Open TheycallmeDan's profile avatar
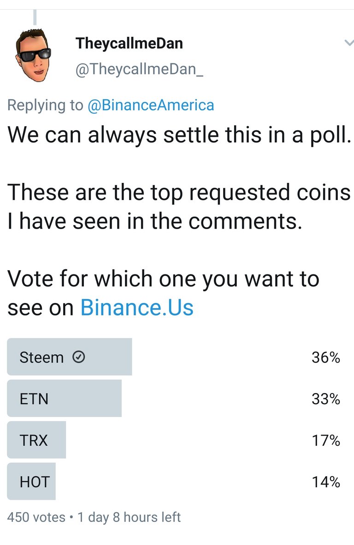The width and height of the screenshot is (354, 545). coord(33,55)
